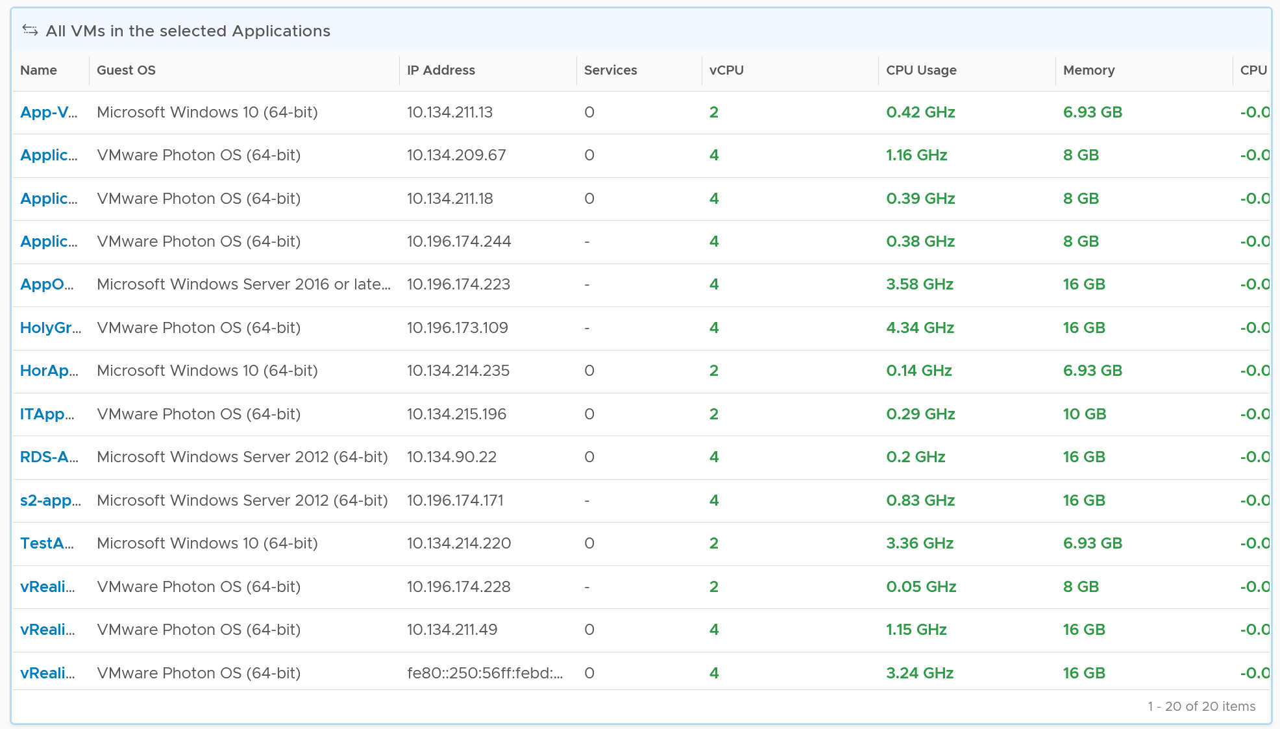1280x729 pixels.
Task: Sort by Memory column header
Action: [x=1089, y=70]
